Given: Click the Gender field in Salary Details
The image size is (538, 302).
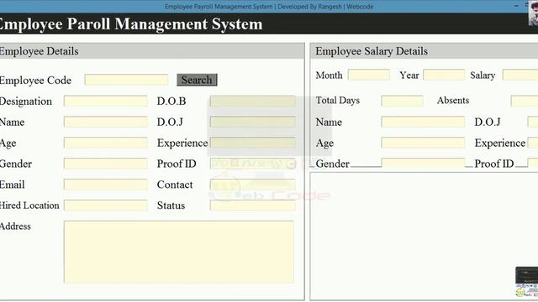Looking at the screenshot, I should (x=423, y=163).
